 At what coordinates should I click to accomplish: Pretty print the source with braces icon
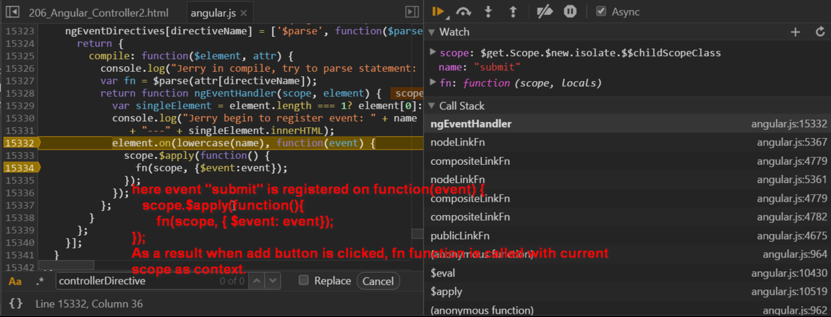pos(16,304)
